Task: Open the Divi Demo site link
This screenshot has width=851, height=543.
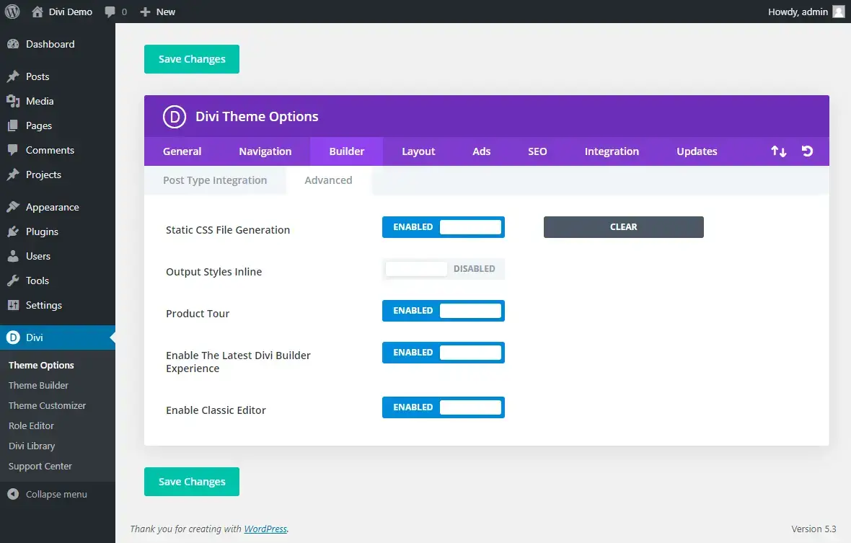Action: pyautogui.click(x=71, y=12)
